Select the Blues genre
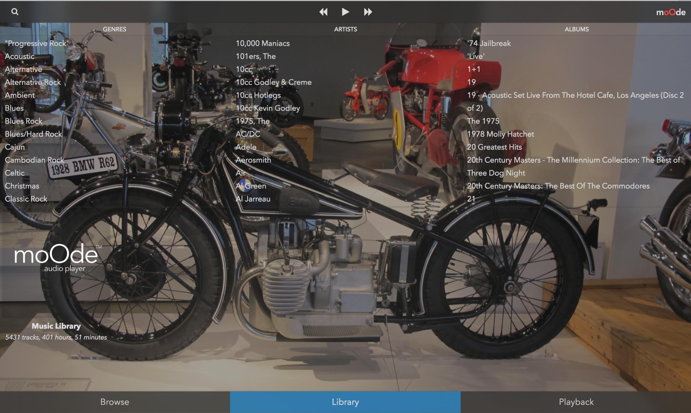691x413 pixels. click(x=14, y=108)
